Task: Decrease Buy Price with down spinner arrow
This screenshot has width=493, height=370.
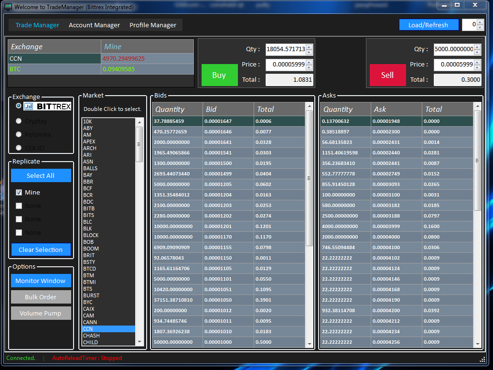Action: pyautogui.click(x=310, y=68)
